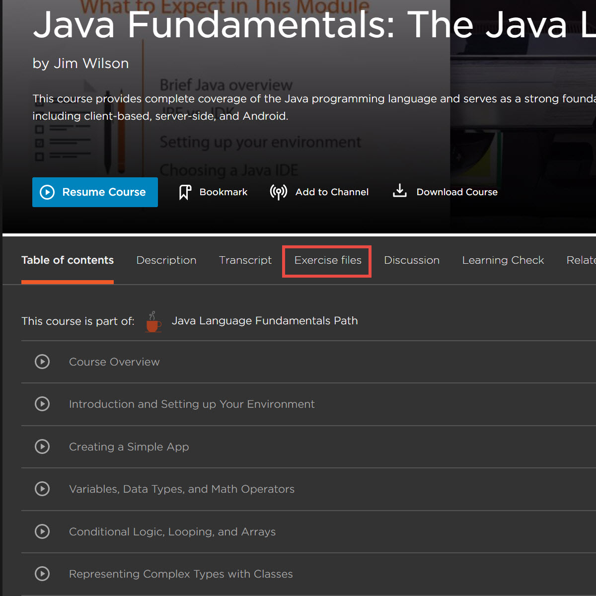
Task: Click the Add to Channel broadcast icon
Action: pos(278,192)
